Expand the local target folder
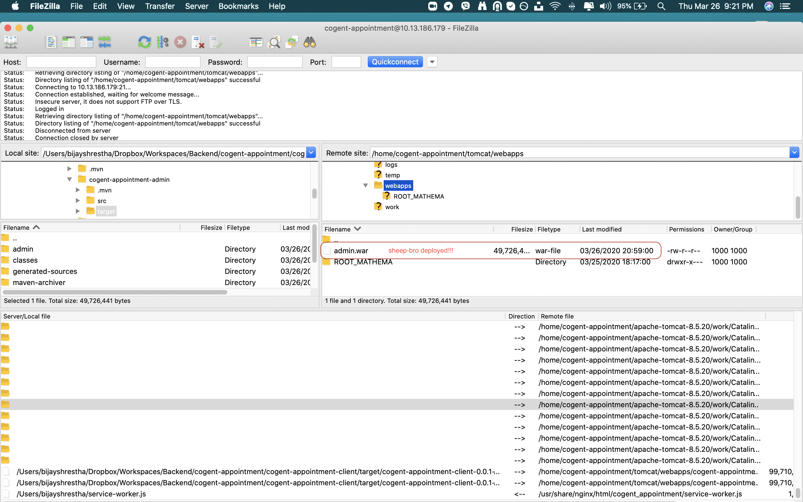Image resolution: width=803 pixels, height=502 pixels. pyautogui.click(x=78, y=211)
